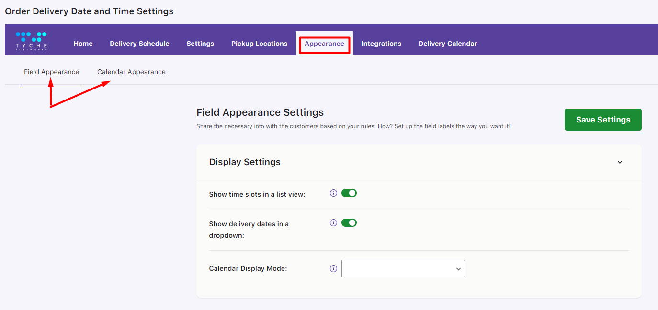Click the info icon for Calendar Display Mode
658x310 pixels.
(333, 268)
